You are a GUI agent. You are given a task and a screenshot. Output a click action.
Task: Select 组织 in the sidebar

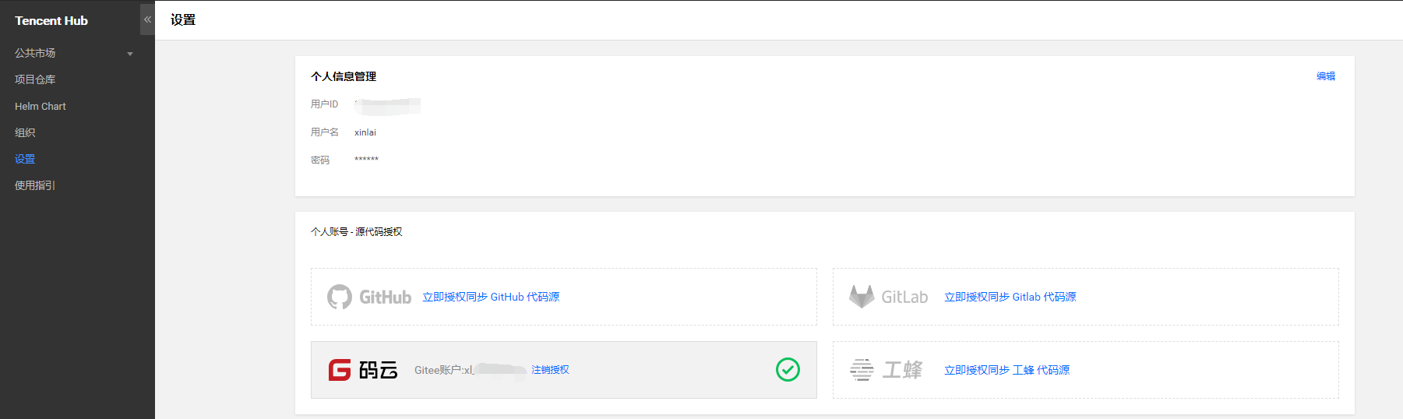[x=25, y=132]
